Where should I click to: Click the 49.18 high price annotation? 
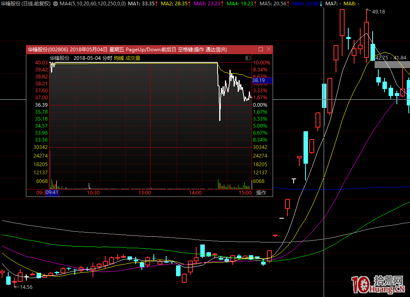(x=378, y=12)
